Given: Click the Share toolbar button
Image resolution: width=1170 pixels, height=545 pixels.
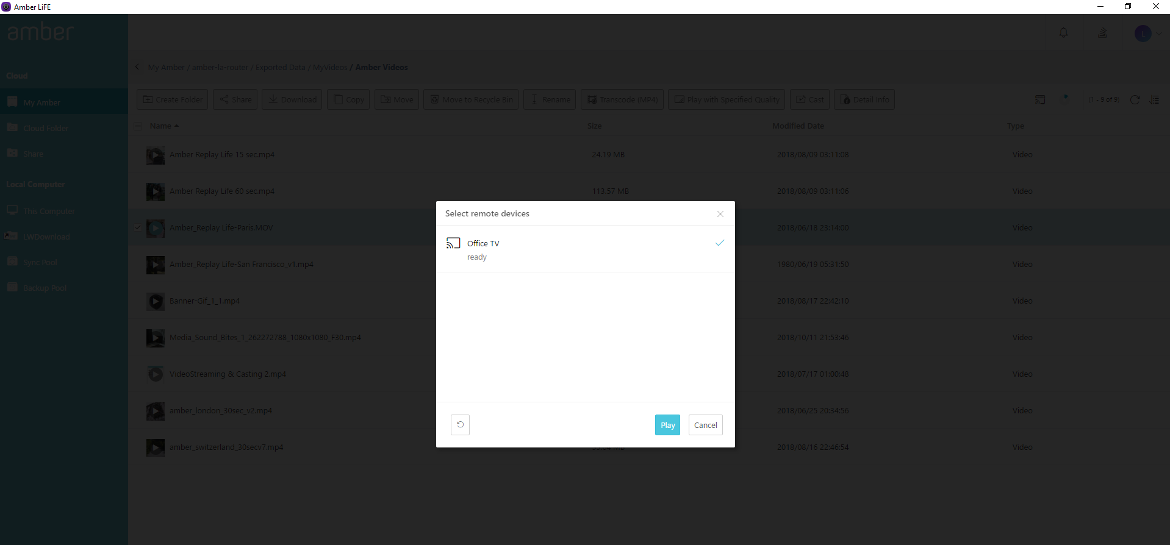Looking at the screenshot, I should (x=235, y=99).
